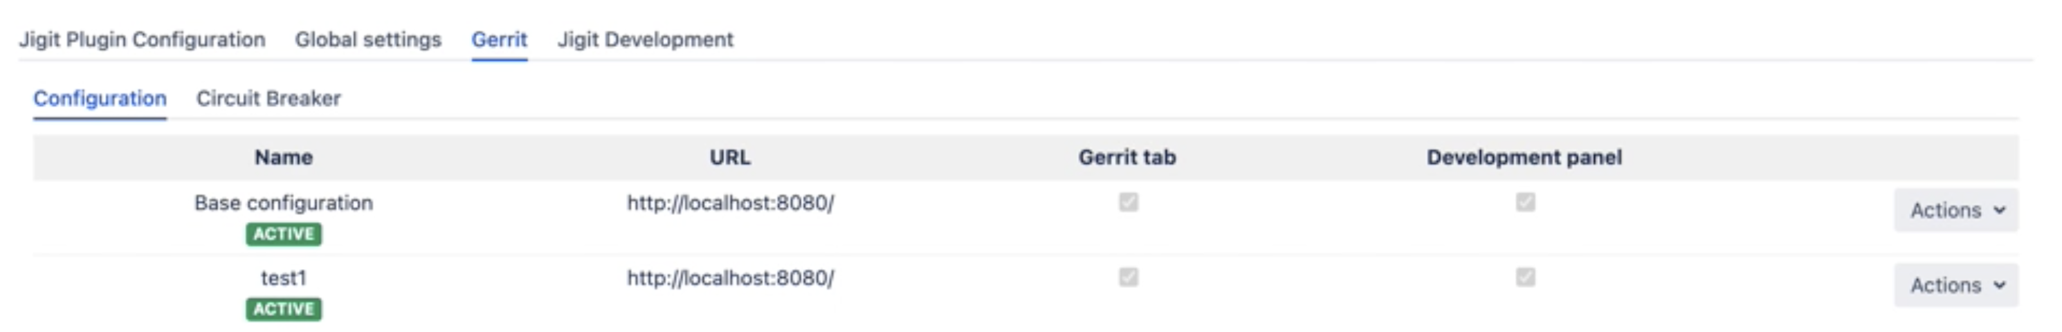2062x332 pixels.
Task: Expand Actions dropdown for test1 row
Action: pos(1955,286)
